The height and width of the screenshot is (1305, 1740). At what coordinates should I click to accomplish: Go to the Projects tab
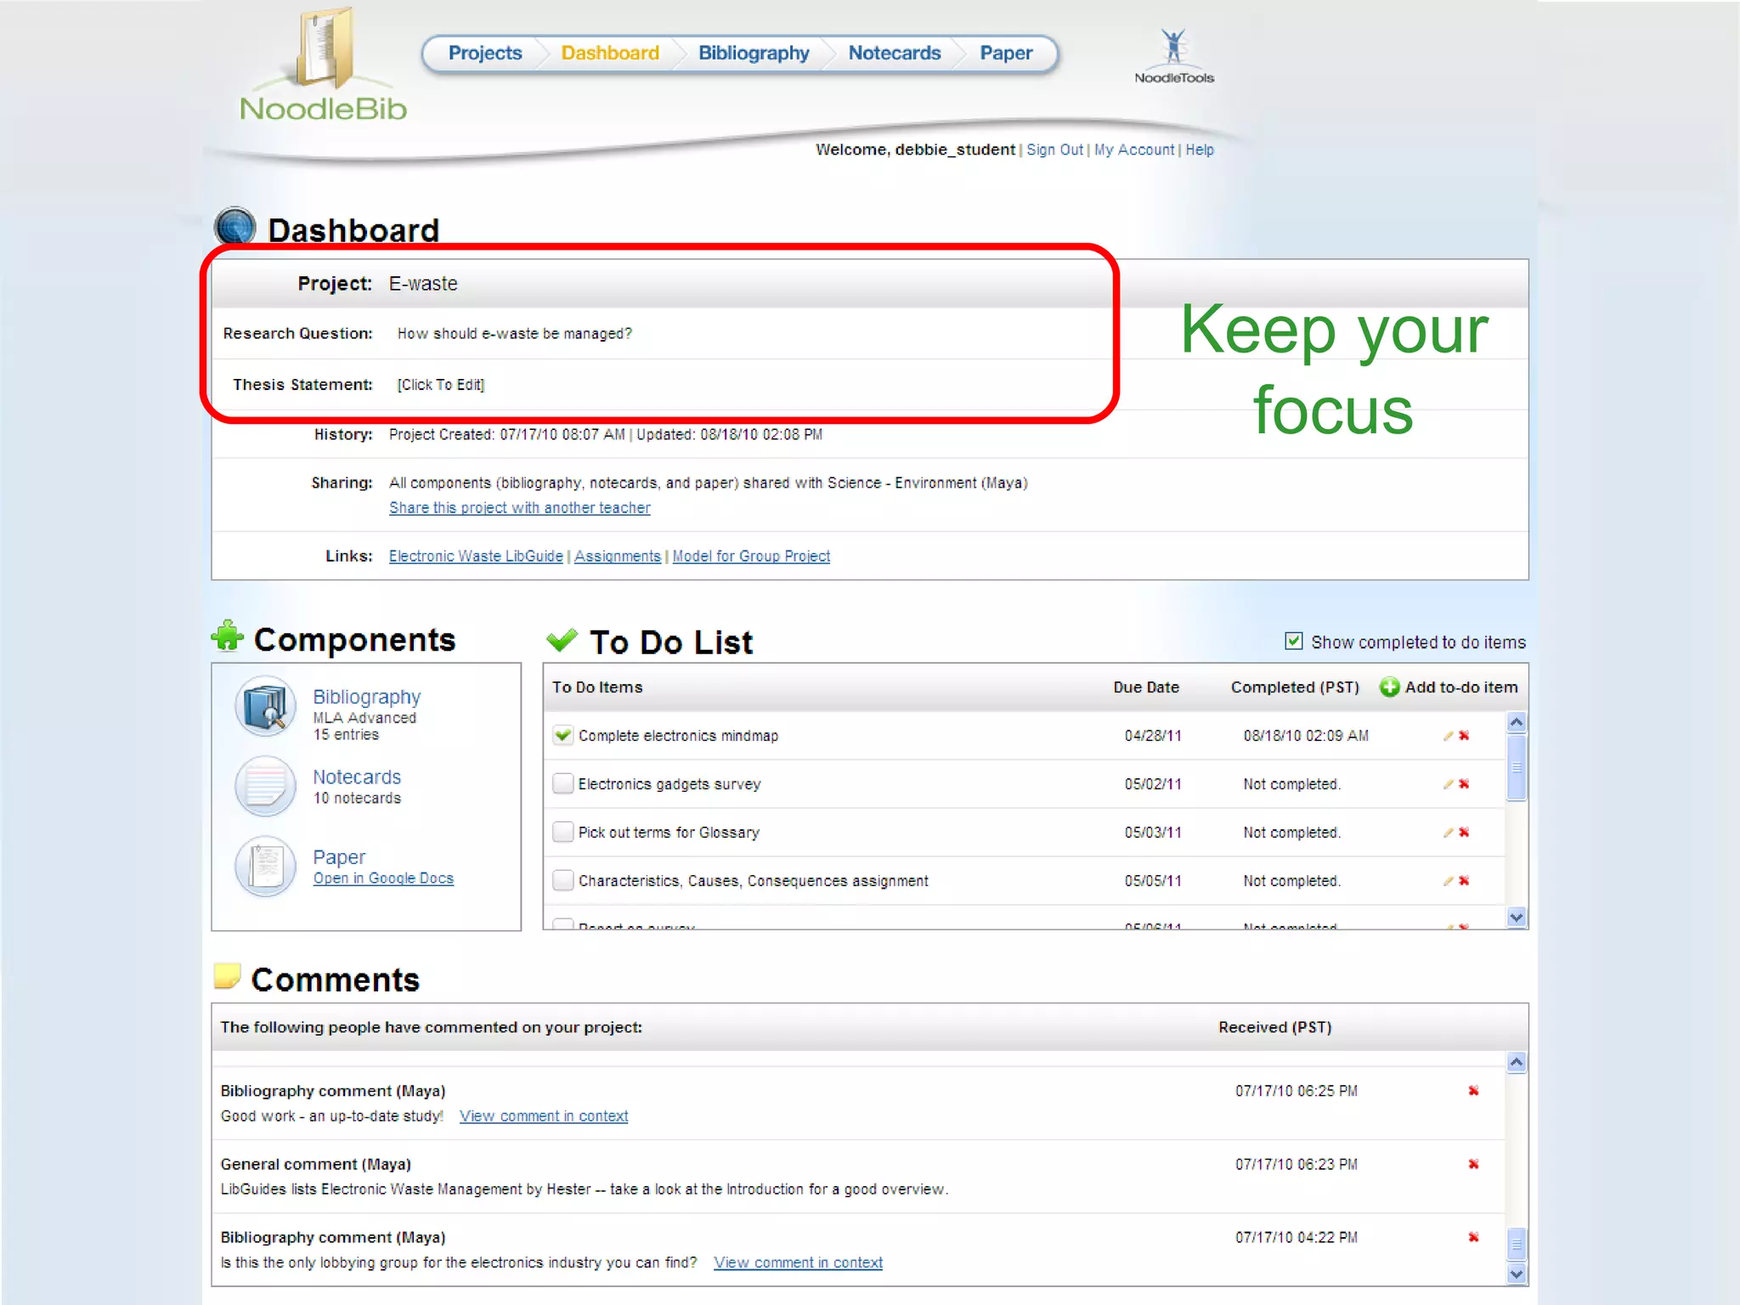[485, 54]
